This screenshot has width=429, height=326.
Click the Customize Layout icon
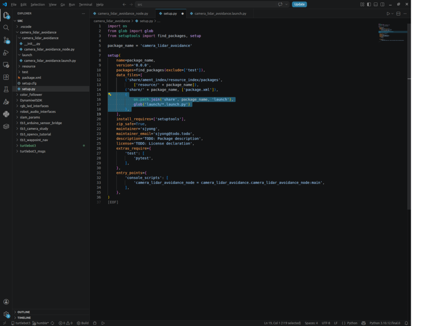pyautogui.click(x=362, y=4)
